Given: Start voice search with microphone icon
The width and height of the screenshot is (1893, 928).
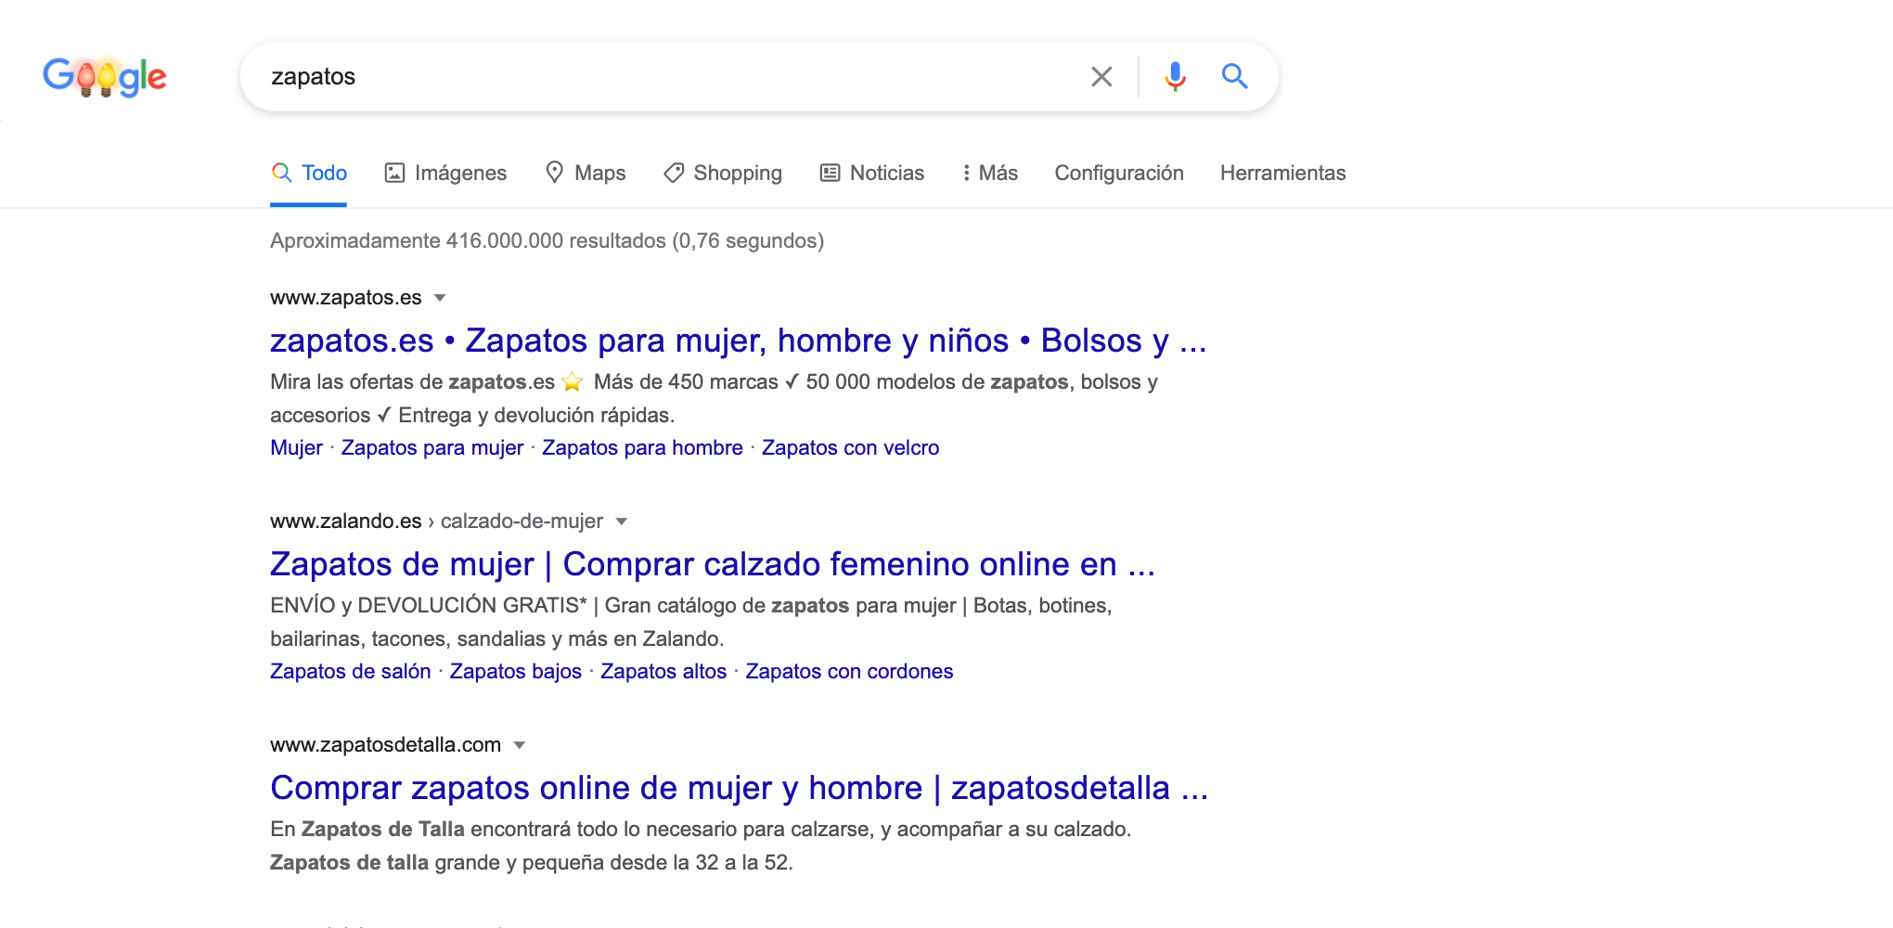Looking at the screenshot, I should [1175, 76].
